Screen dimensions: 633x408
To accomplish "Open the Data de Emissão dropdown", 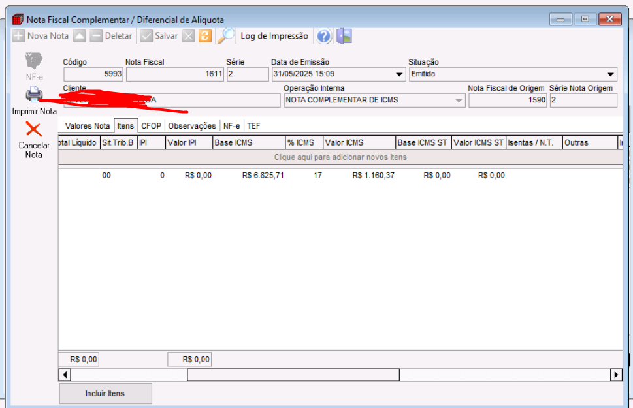I will click(399, 74).
